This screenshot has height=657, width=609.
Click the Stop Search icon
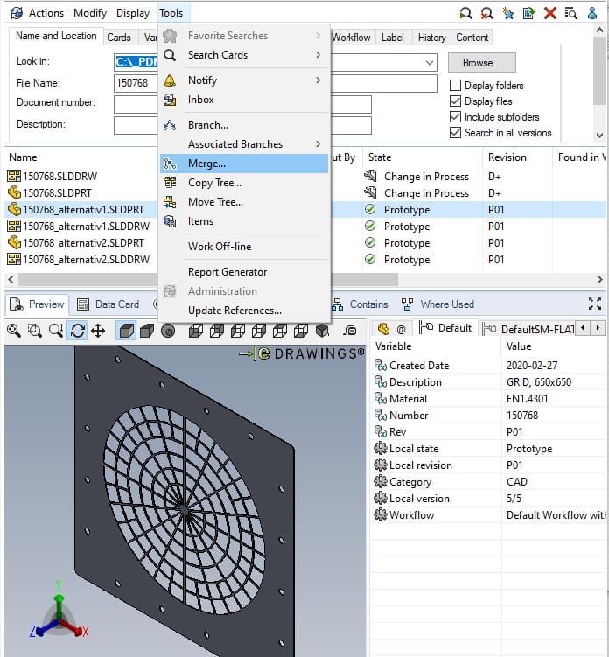pyautogui.click(x=487, y=13)
